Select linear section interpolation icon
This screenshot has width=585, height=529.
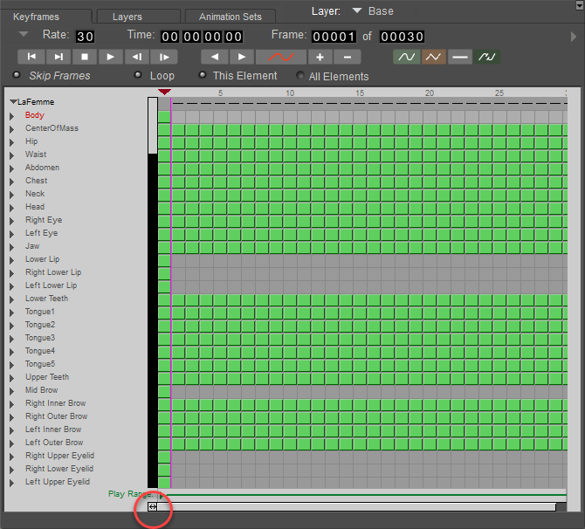(433, 57)
